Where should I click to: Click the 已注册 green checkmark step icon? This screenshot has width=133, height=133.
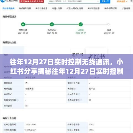pyautogui.click(x=81, y=24)
